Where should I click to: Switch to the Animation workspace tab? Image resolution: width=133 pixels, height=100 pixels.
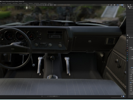(25, 3)
